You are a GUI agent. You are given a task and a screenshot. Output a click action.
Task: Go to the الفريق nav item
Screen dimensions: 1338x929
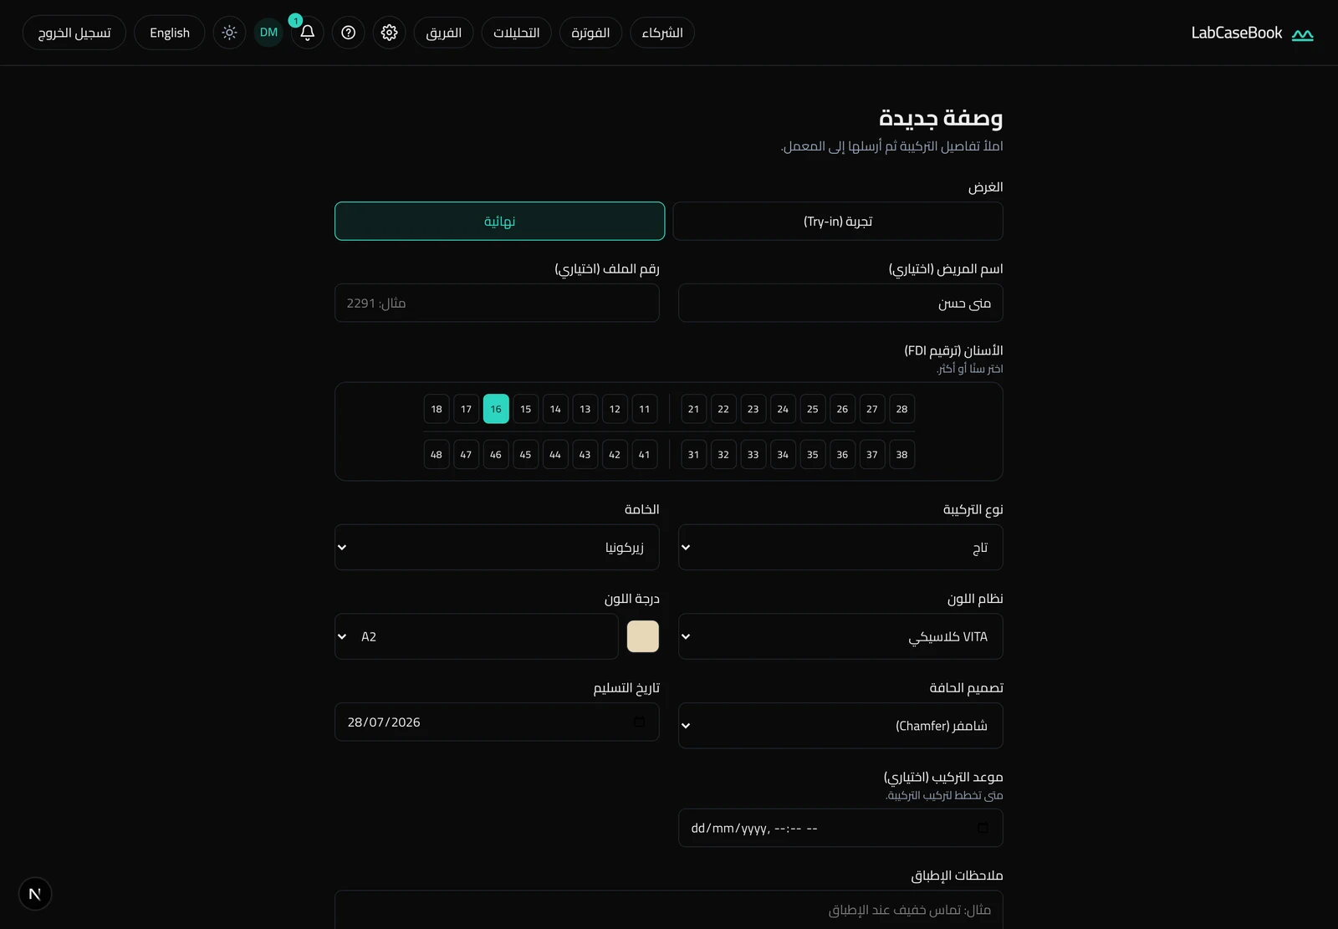pyautogui.click(x=443, y=33)
